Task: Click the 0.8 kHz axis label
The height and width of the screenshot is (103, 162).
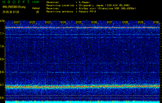Action: pos(2,72)
